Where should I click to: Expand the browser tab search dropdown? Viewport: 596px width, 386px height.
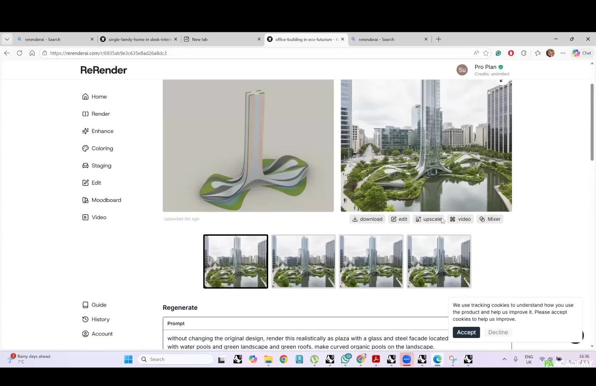tap(7, 39)
